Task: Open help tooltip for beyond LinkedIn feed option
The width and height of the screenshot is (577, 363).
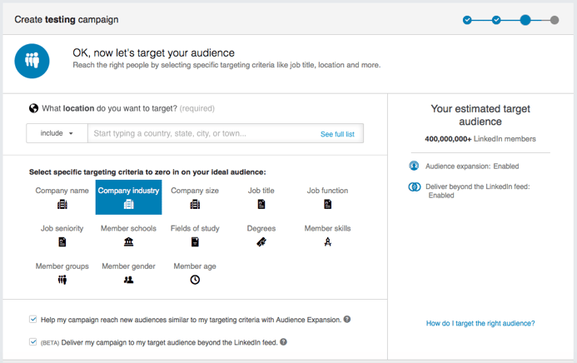Action: pos(283,341)
